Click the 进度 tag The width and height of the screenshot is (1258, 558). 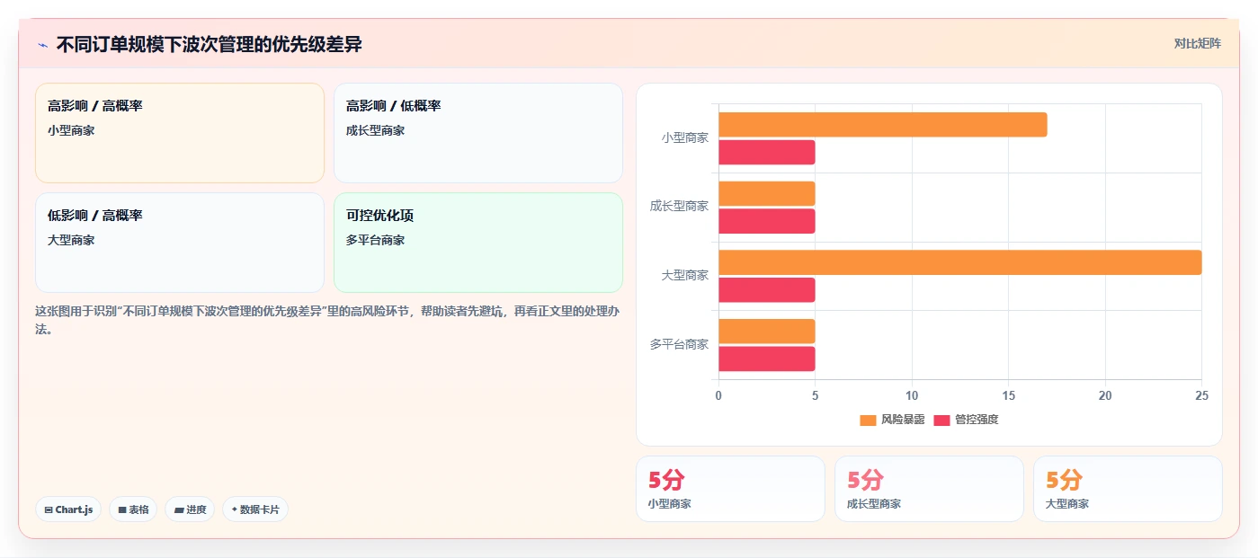click(190, 509)
